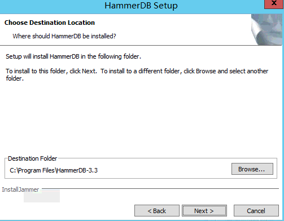Cancel the HammerDB setup
This screenshot has width=284, height=221.
256,211
